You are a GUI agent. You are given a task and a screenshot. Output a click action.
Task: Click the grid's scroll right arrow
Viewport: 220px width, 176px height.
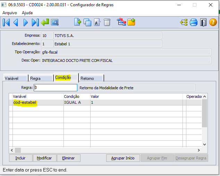point(199,150)
